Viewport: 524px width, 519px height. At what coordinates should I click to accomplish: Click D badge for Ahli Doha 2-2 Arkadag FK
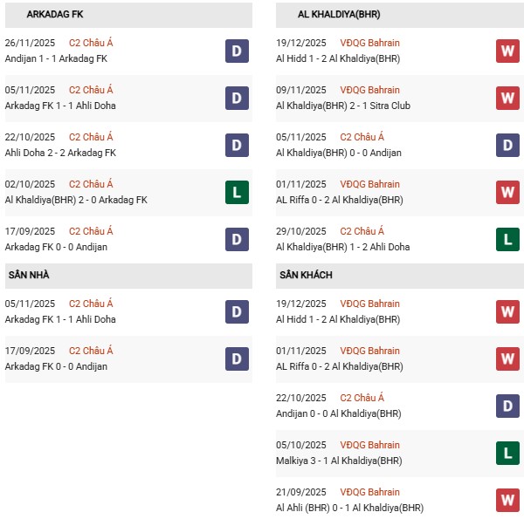(x=237, y=145)
